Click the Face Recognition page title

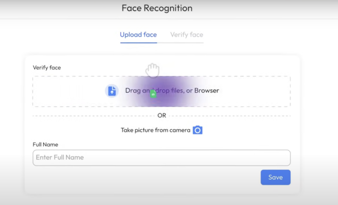click(157, 8)
